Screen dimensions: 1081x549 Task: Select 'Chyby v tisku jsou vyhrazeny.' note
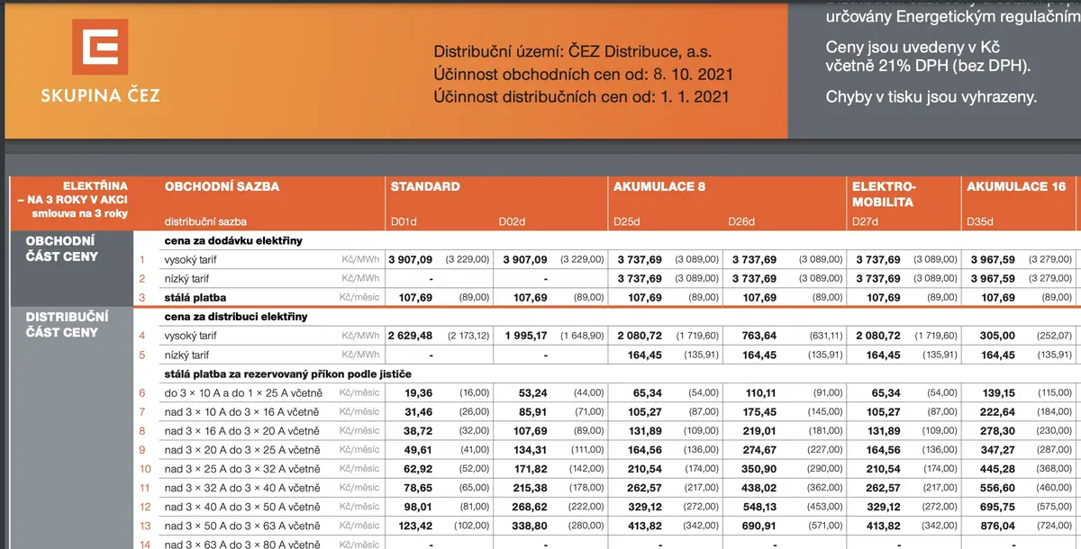pos(931,96)
